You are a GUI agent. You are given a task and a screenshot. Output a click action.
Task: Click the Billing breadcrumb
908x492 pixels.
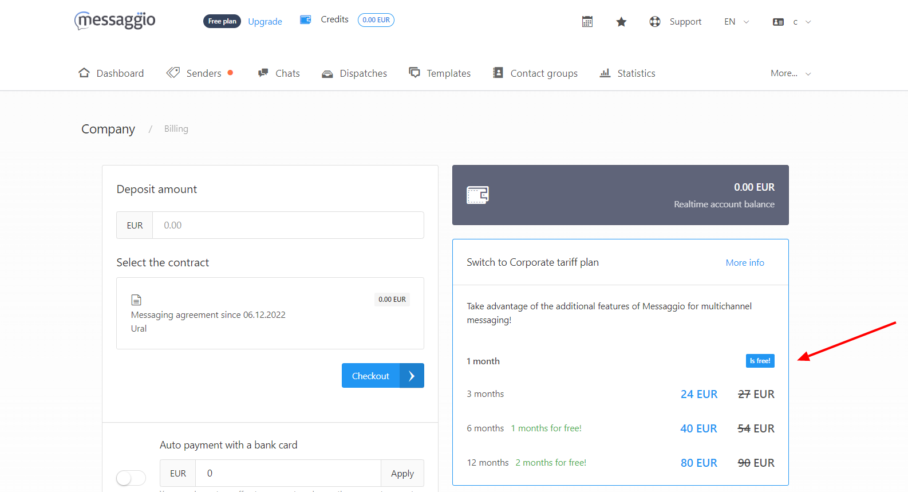[176, 129]
